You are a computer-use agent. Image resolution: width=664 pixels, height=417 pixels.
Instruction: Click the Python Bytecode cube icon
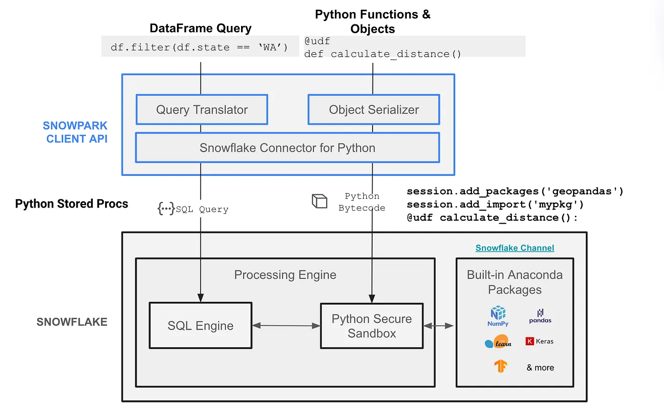click(x=320, y=201)
